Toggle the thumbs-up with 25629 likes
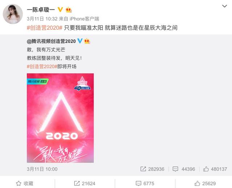Screen dimensions: 232x188 [205, 183]
